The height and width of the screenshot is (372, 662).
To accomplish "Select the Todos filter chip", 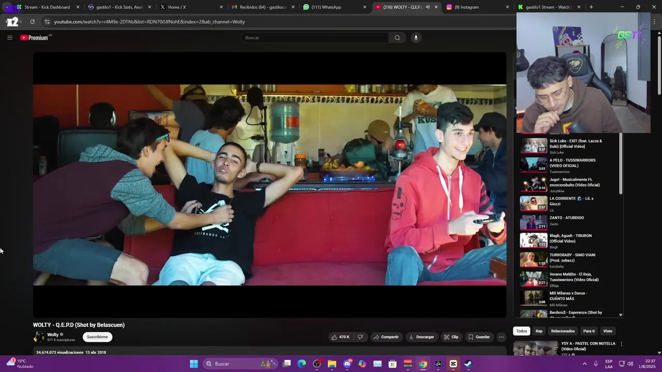I will coord(521,331).
